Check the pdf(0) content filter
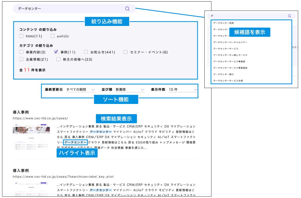 (x=53, y=36)
